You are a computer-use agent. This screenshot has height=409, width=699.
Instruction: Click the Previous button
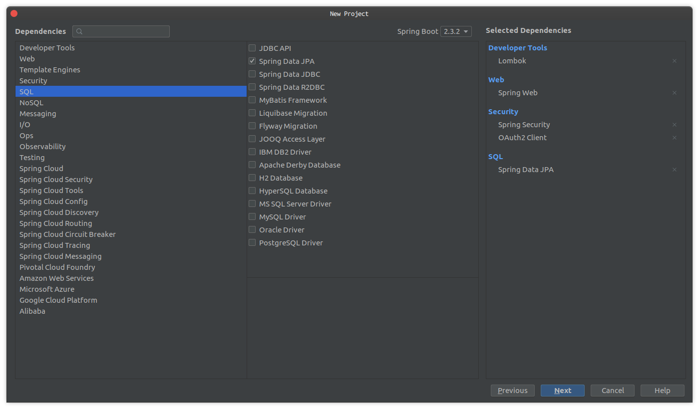pyautogui.click(x=513, y=391)
